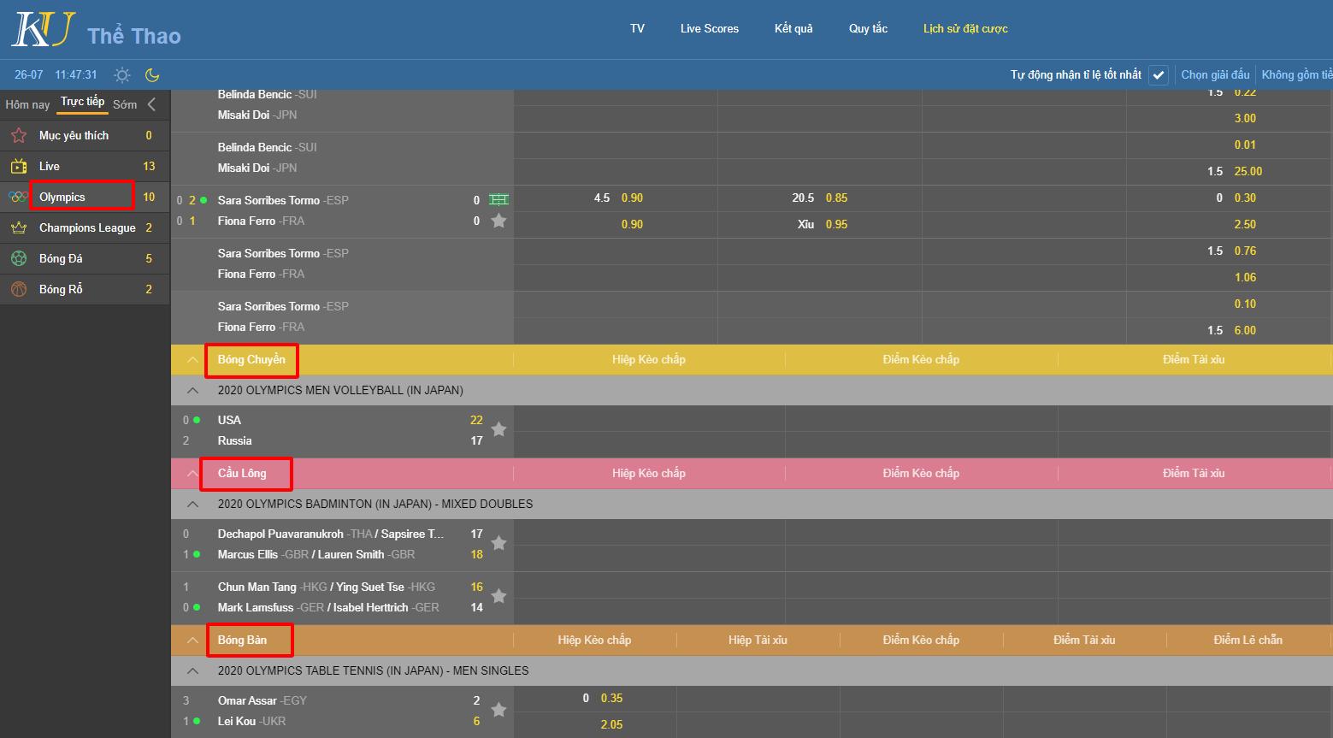Click Thể Thao title text

point(134,36)
